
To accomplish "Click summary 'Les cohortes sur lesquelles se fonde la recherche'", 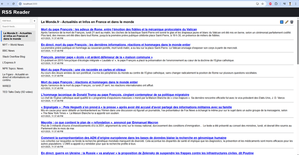I will (x=167, y=142).
